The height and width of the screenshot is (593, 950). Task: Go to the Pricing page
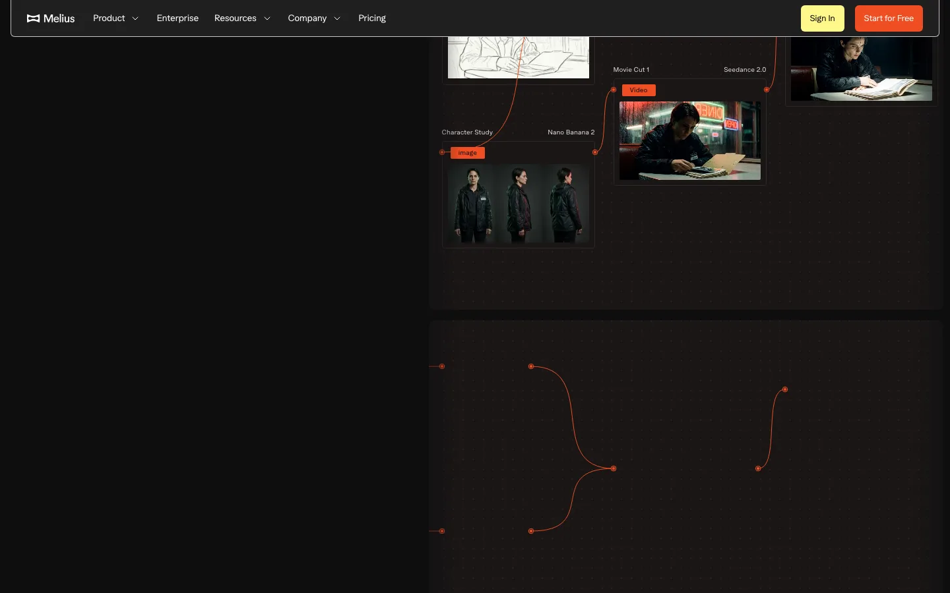372,18
